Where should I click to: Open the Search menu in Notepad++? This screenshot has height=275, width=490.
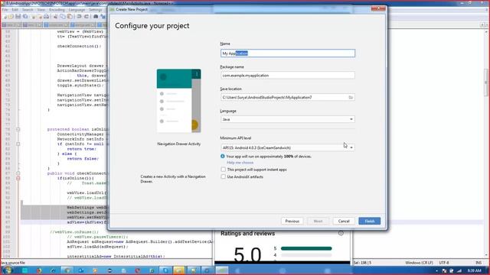point(28,10)
